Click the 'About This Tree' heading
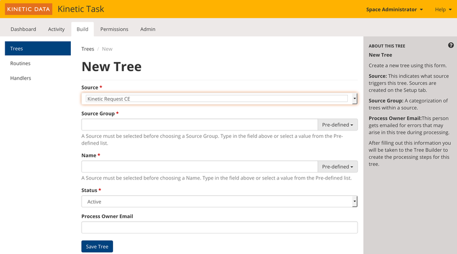Screen dimensions: 457x254 coord(387,46)
